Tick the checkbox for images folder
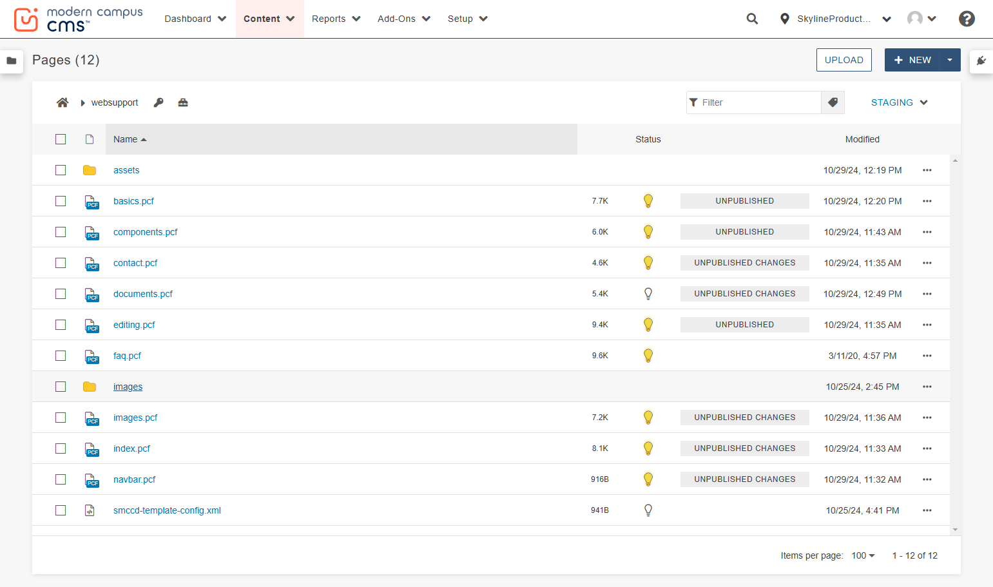Viewport: 993px width, 587px height. click(61, 387)
